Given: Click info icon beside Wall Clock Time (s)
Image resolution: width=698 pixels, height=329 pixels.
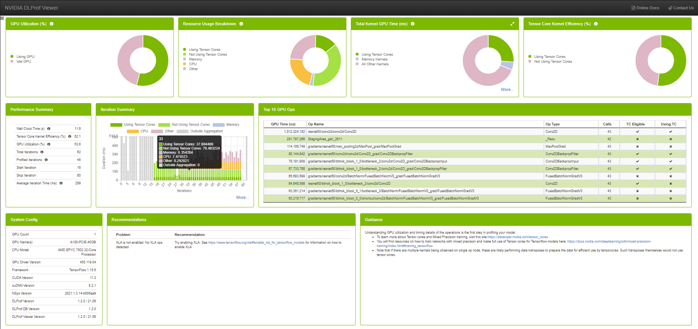Looking at the screenshot, I should pyautogui.click(x=49, y=129).
